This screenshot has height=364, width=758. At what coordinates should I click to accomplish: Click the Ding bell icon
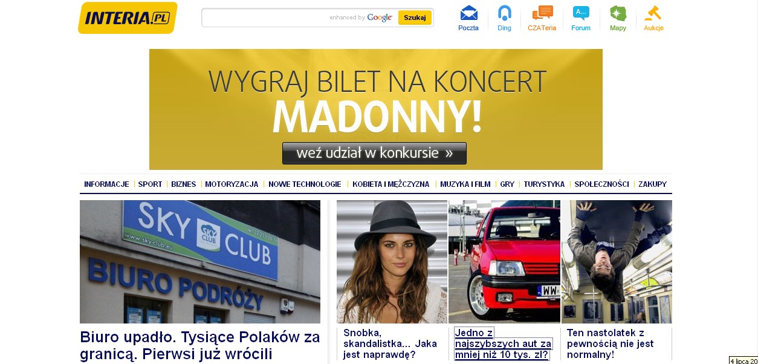pyautogui.click(x=504, y=13)
